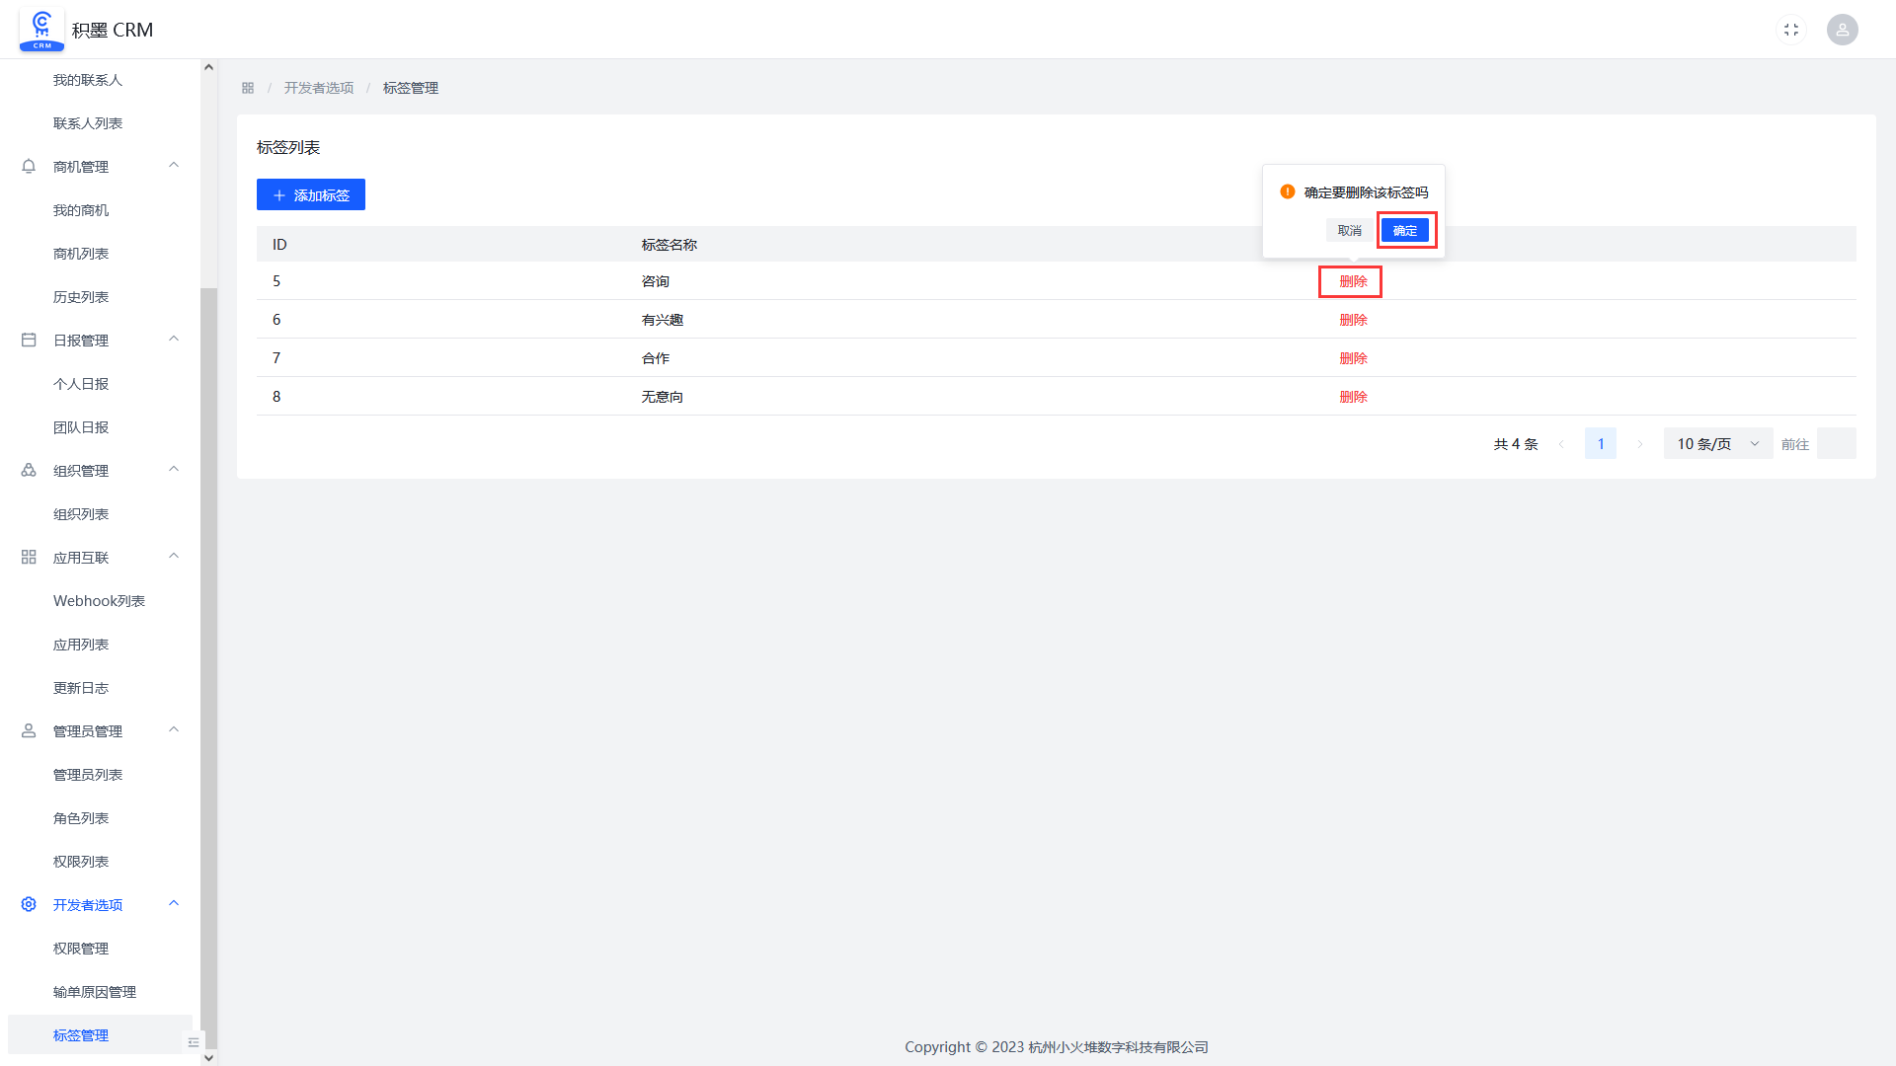The image size is (1896, 1066).
Task: Collapse the 组织管理 menu chevron
Action: [174, 470]
